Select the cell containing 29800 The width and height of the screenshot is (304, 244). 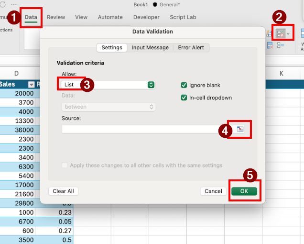18,203
